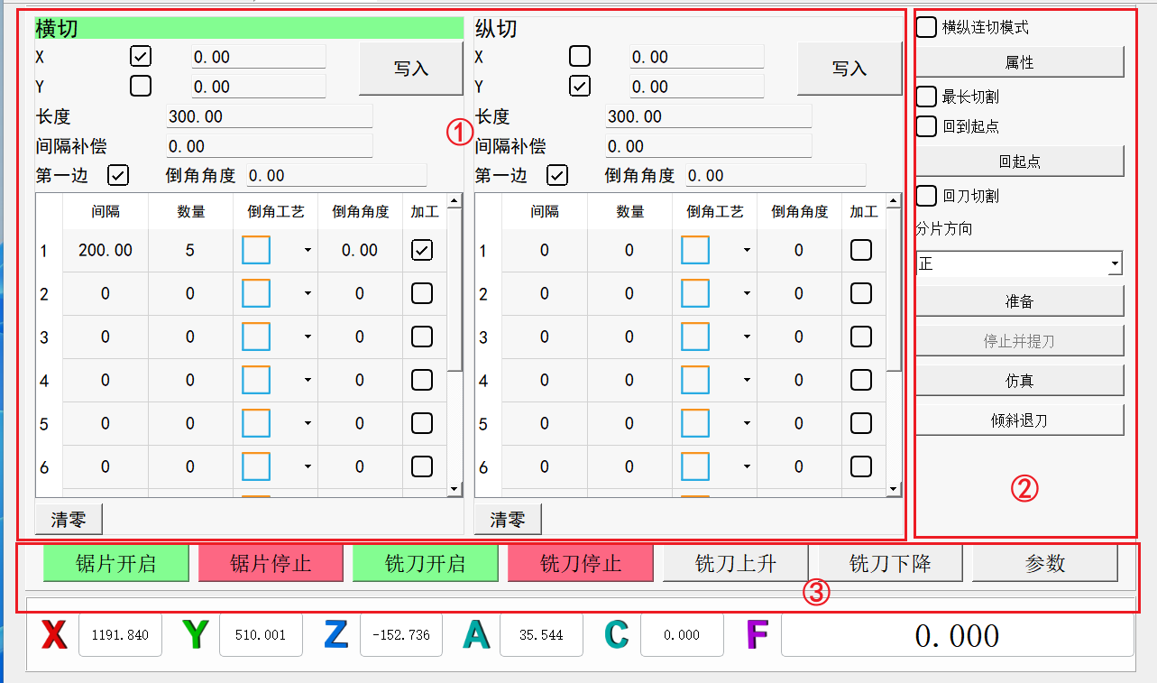The image size is (1157, 683).
Task: Click the 仿真 simulation button
Action: 1019,381
